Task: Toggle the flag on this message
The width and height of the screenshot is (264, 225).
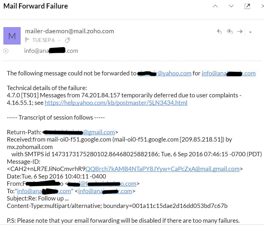Action: (27, 40)
